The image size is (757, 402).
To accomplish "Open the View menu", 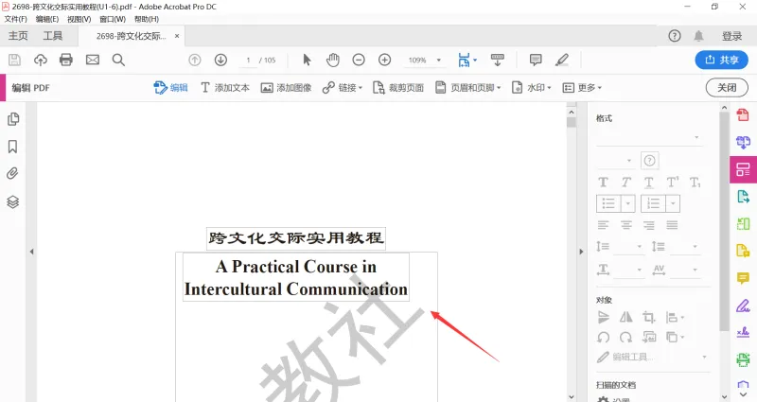I will (79, 19).
